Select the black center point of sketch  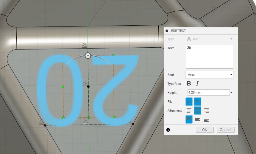tap(88, 87)
